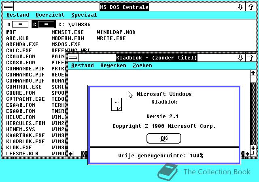Select CONTROL.EXE in file list
259x182 pixels.
click(x=24, y=87)
